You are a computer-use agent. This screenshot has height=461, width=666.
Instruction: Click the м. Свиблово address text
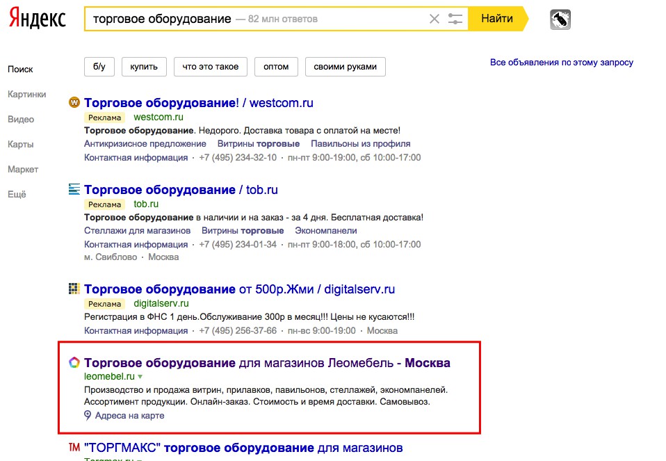click(111, 257)
